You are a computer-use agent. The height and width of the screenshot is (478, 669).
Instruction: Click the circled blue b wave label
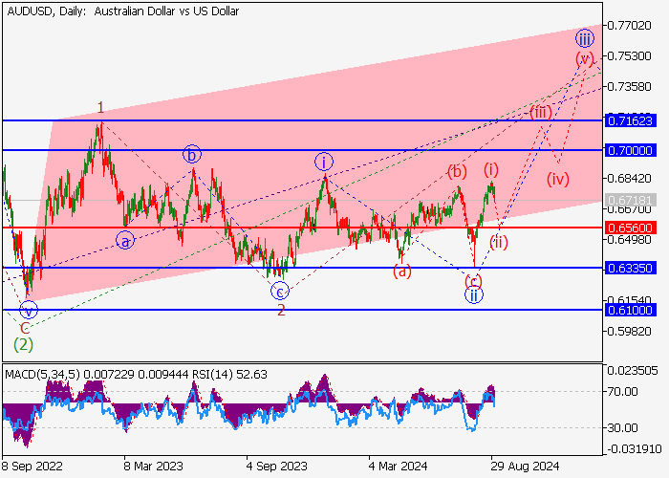[192, 155]
